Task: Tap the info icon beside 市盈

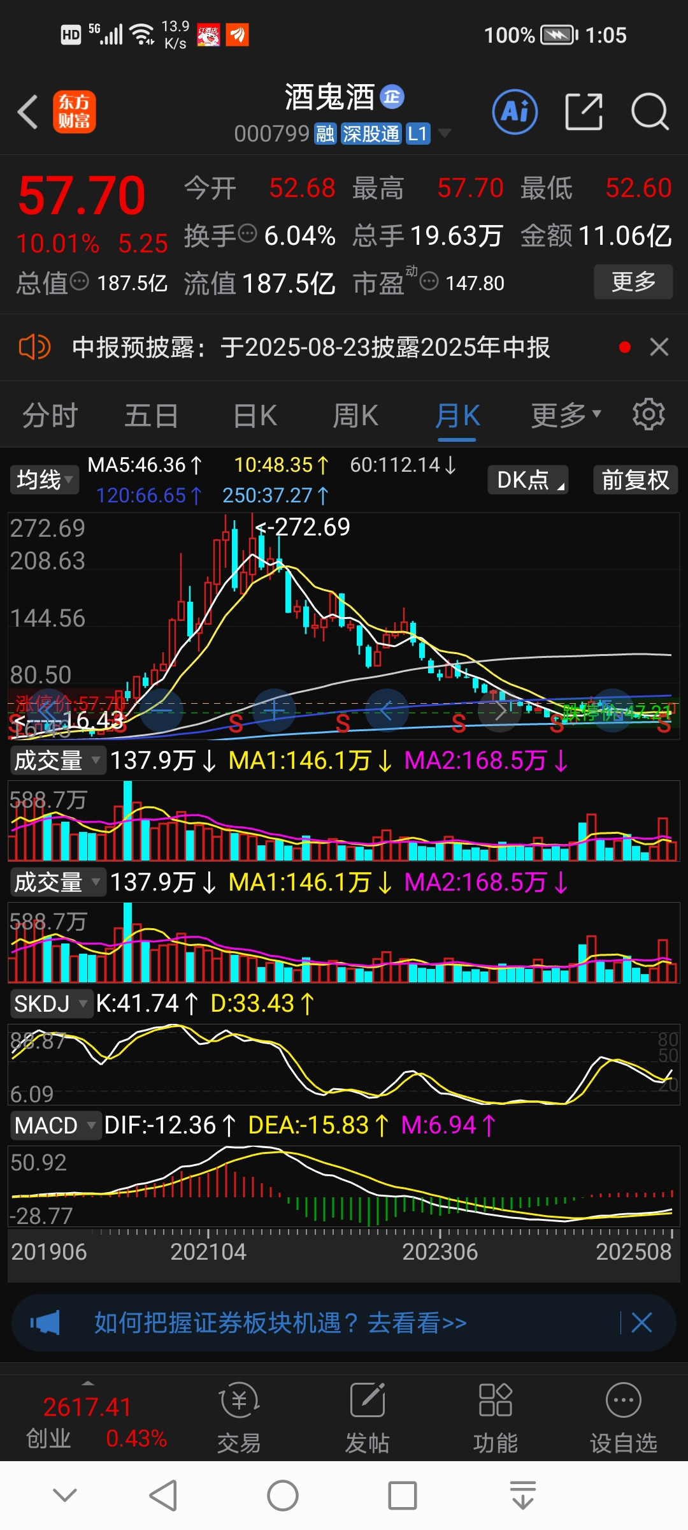Action: (429, 281)
